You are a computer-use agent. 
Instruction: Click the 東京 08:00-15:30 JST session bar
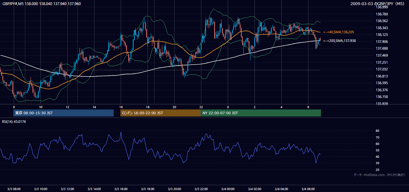pos(63,113)
